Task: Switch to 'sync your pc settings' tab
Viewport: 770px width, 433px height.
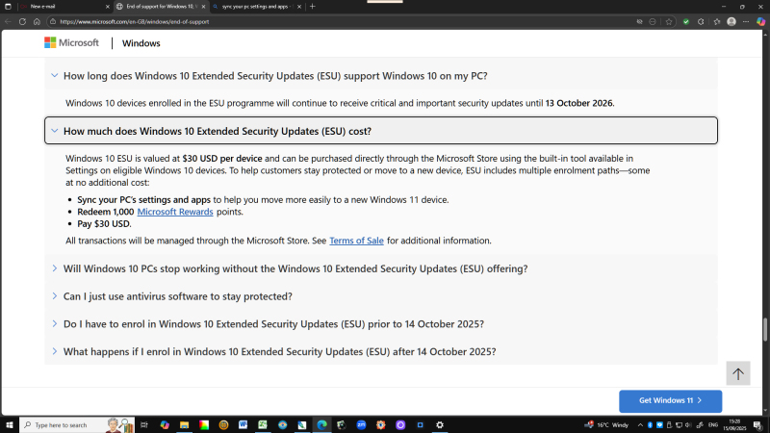Action: point(254,6)
